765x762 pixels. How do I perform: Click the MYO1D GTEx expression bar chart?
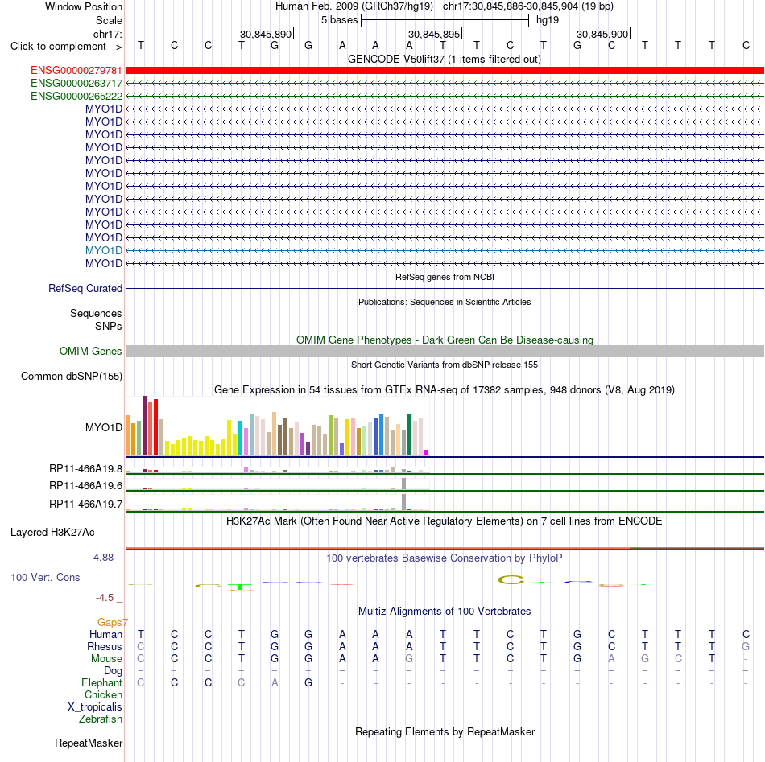[x=277, y=426]
